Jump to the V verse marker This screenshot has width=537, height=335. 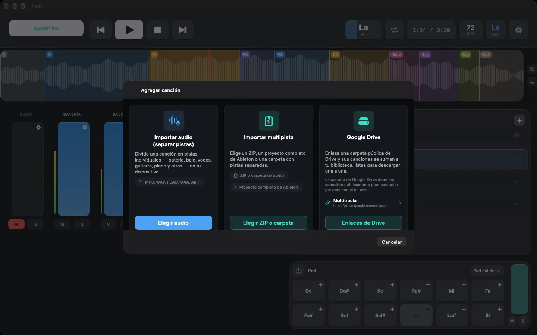pos(50,54)
